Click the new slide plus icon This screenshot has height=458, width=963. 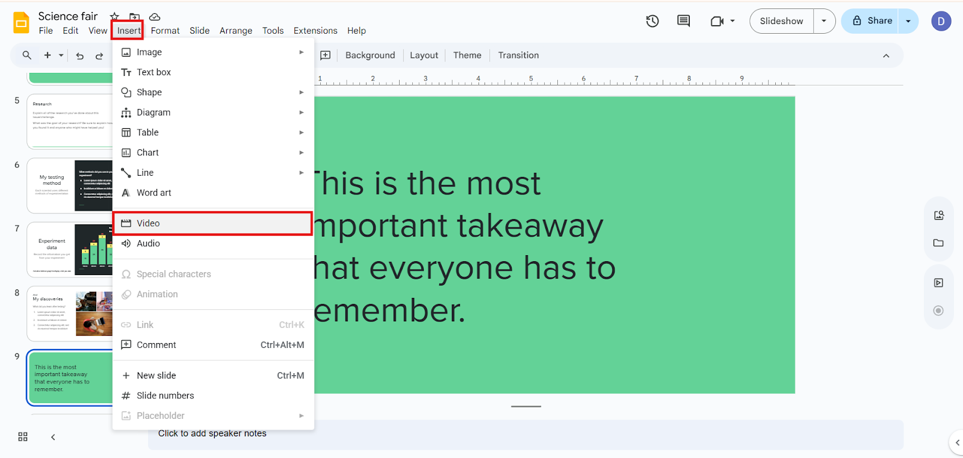48,55
